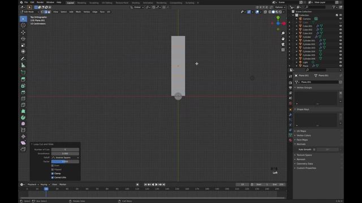This screenshot has height=203, width=362.
Task: Switch to the Layout workspace tab
Action: [x=70, y=3]
